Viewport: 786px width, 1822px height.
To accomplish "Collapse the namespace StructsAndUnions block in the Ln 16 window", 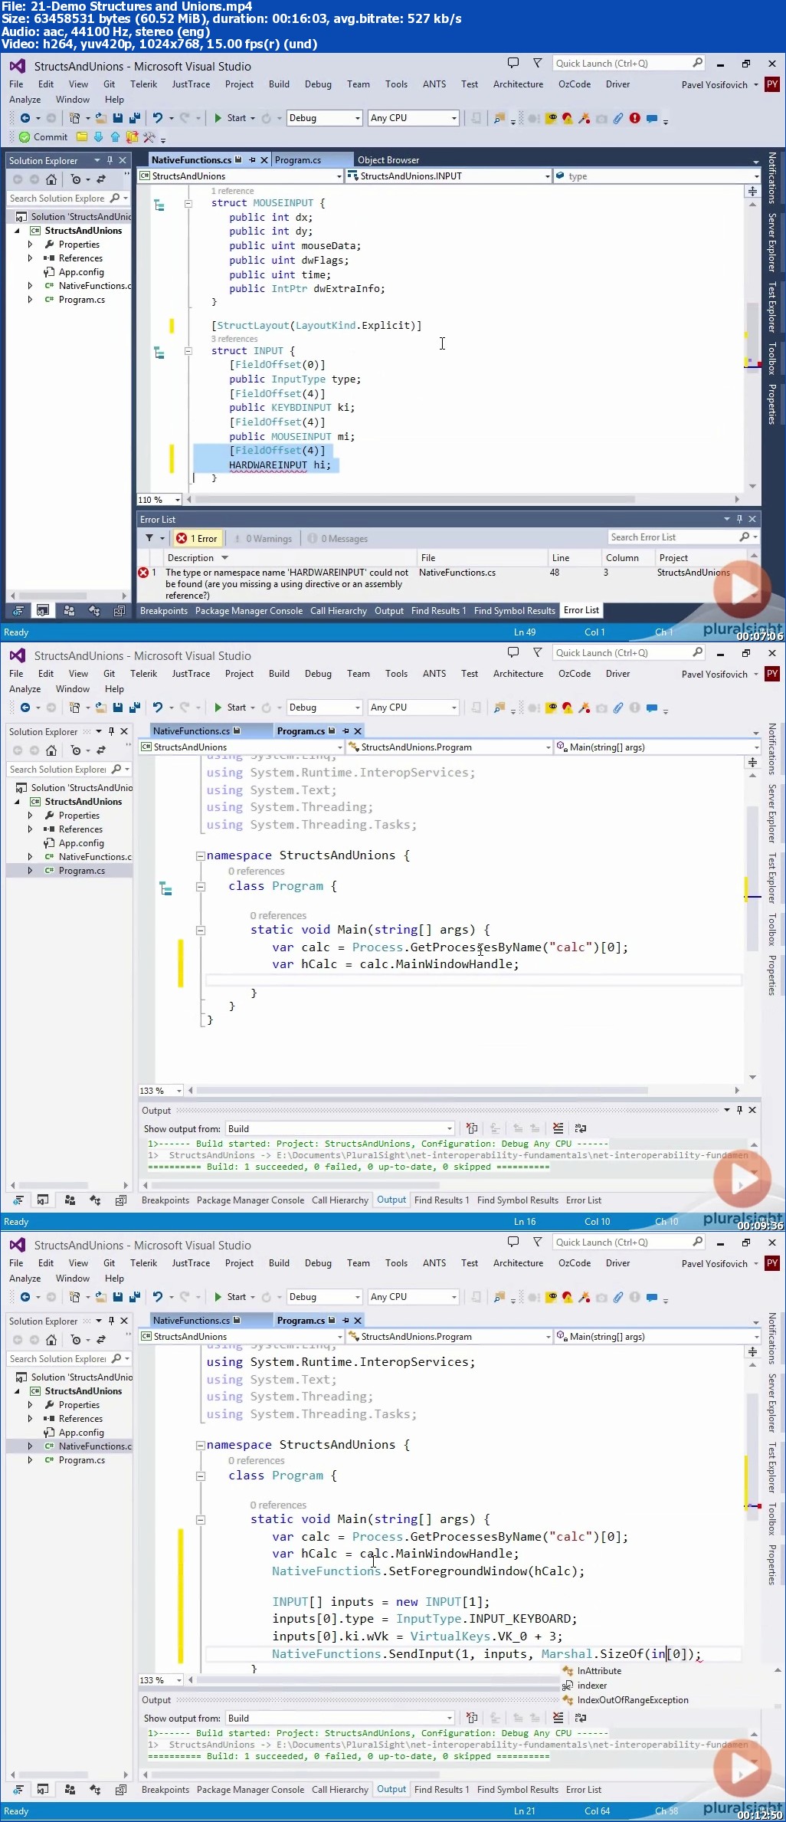I will [x=200, y=856].
